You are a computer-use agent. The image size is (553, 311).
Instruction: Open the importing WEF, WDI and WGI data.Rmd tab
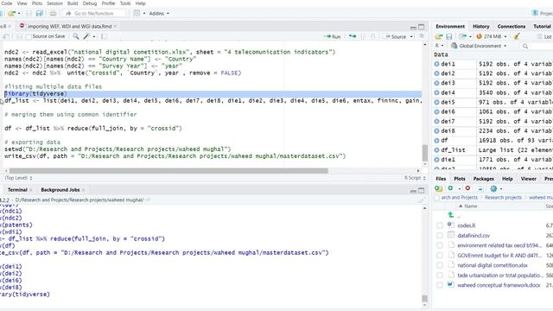[69, 27]
